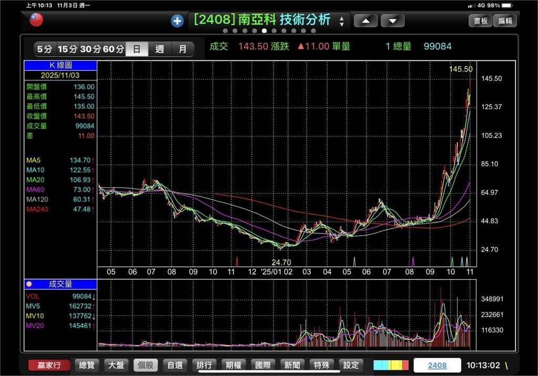Switch chart to 週 weekly period
This screenshot has height=376, width=538.
coord(160,49)
